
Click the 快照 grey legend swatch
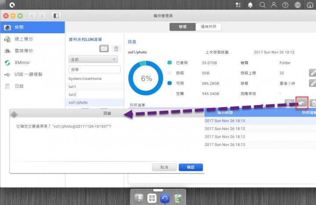click(x=169, y=73)
